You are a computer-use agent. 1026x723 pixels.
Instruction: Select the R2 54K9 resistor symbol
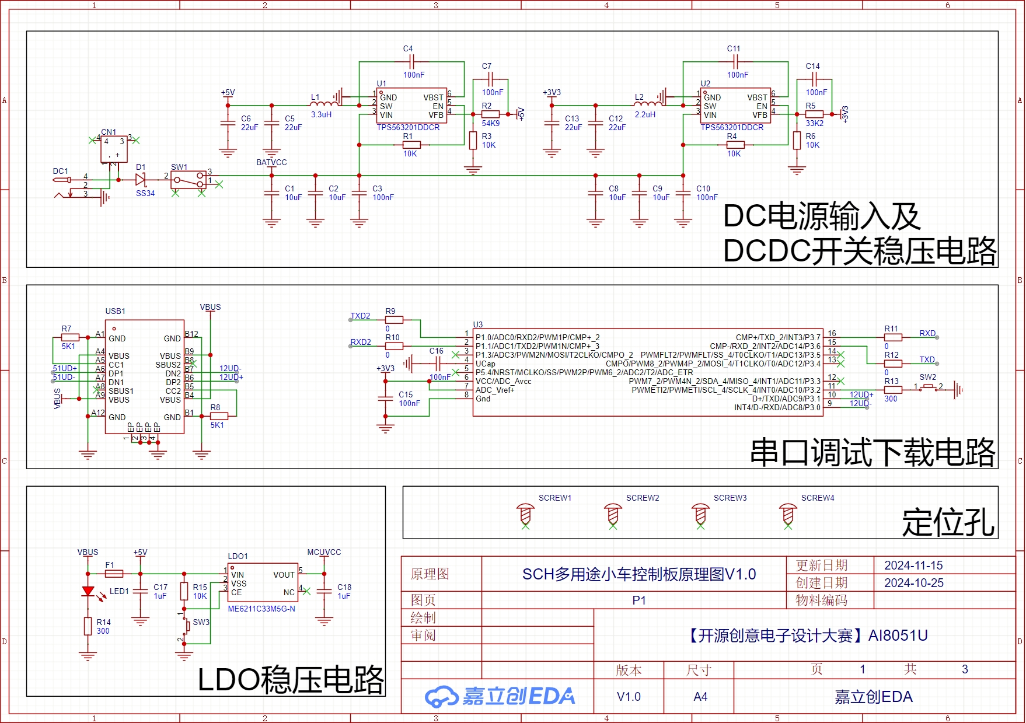click(490, 114)
